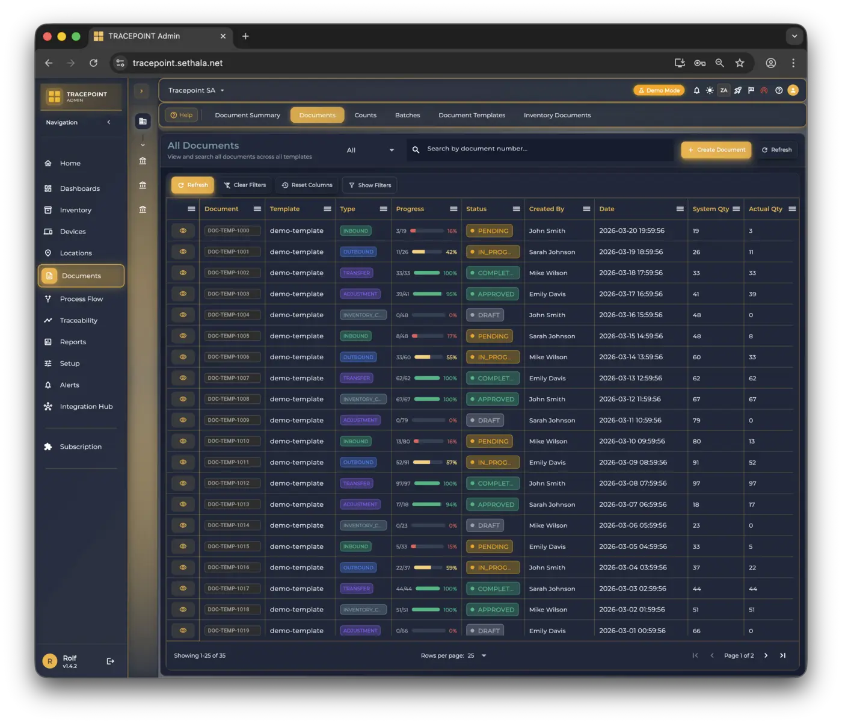Click the logout icon beside Rolf
842x724 pixels.
click(x=110, y=661)
